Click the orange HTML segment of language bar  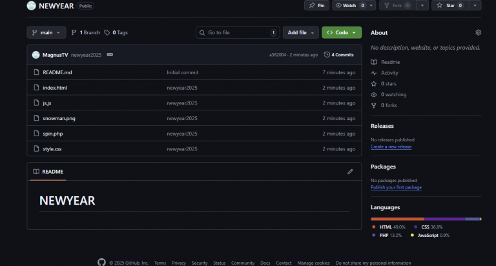(x=397, y=219)
